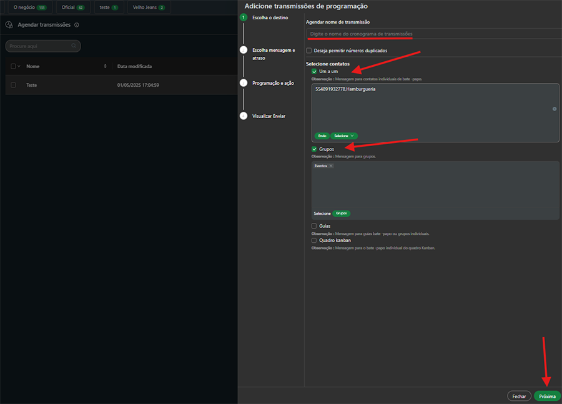Click the Agendar transmissões schedule icon

coord(9,25)
